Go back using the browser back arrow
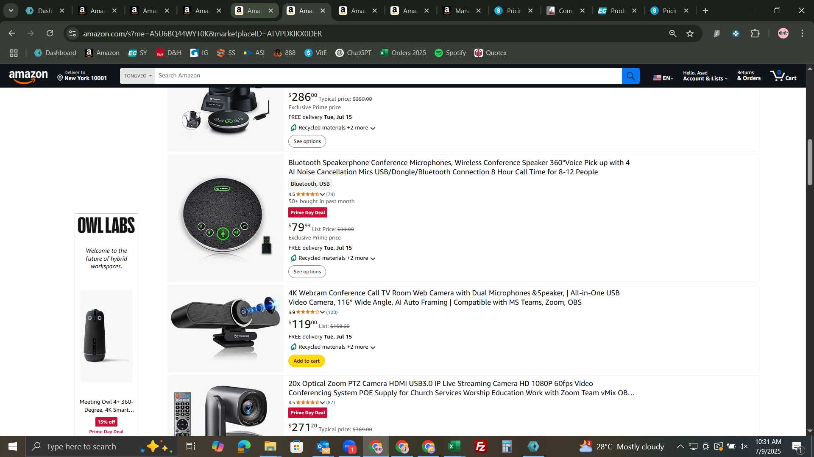The image size is (814, 457). click(12, 33)
